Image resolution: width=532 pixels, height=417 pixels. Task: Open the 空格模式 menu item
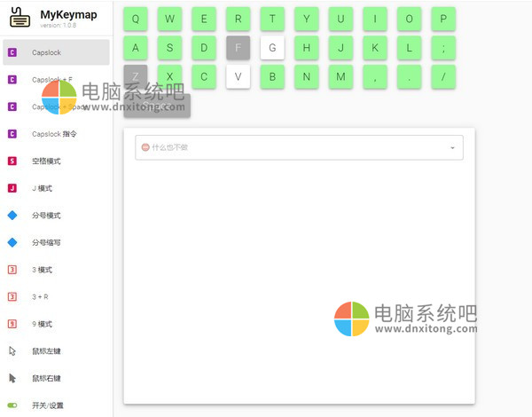tap(56, 161)
